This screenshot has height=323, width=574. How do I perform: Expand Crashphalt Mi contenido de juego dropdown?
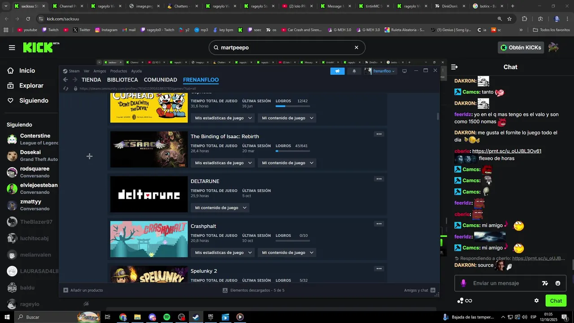287,253
